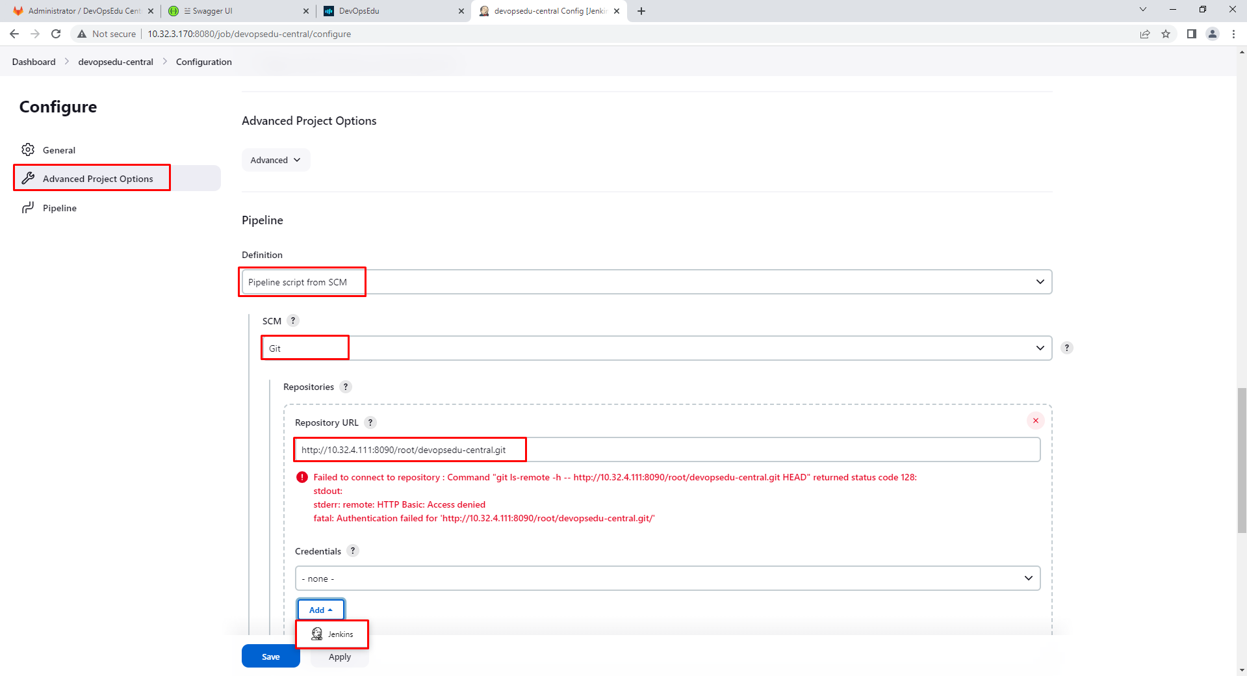Screen dimensions: 1247x676
Task: Open the SCM dropdown set to Git
Action: coord(657,348)
